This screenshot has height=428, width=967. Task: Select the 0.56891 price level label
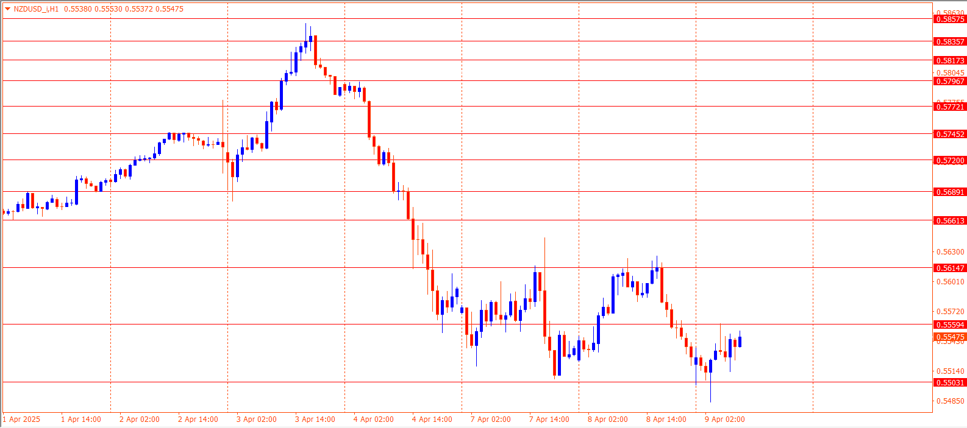(x=950, y=192)
